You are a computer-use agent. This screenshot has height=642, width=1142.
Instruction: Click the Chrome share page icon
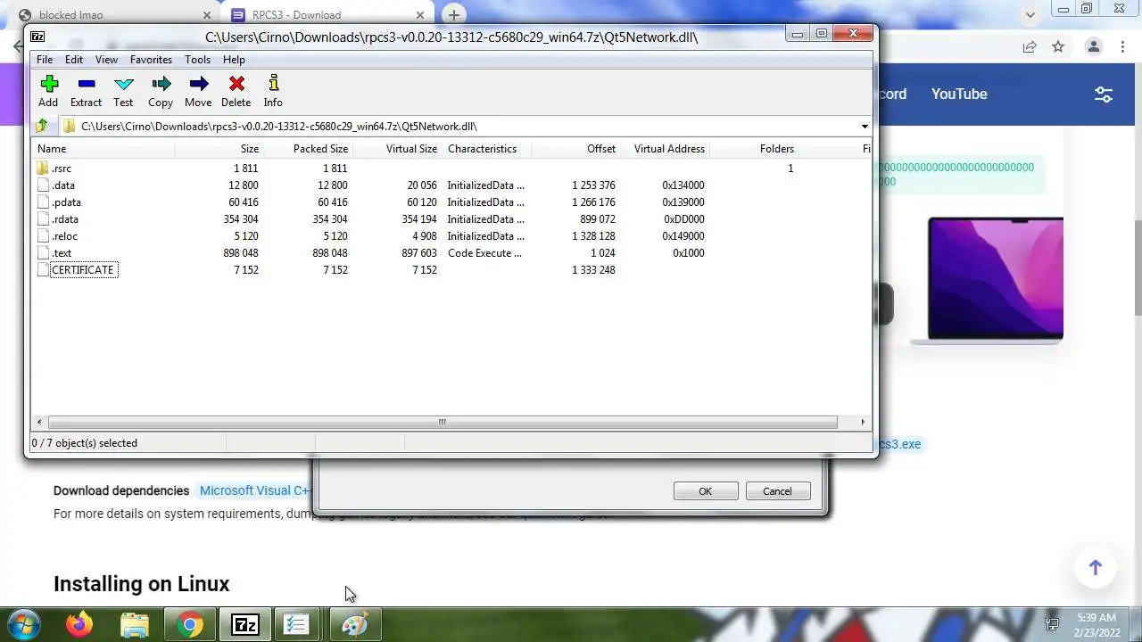(x=1030, y=46)
